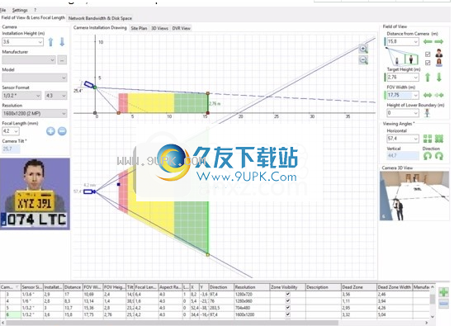
Task: Switch to Network Bandwidth & Disk Space tab
Action: pos(100,18)
